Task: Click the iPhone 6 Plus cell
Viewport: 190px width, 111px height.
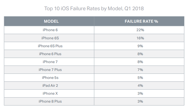Action: pyautogui.click(x=50, y=54)
